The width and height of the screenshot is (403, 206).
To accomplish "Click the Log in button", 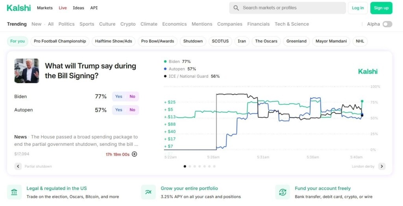I will 358,8.
